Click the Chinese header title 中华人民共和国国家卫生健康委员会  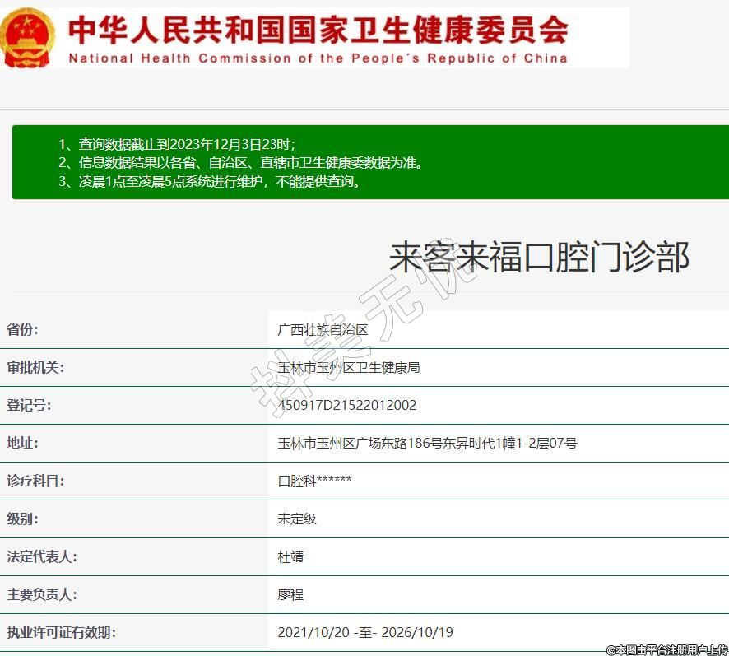tap(318, 29)
